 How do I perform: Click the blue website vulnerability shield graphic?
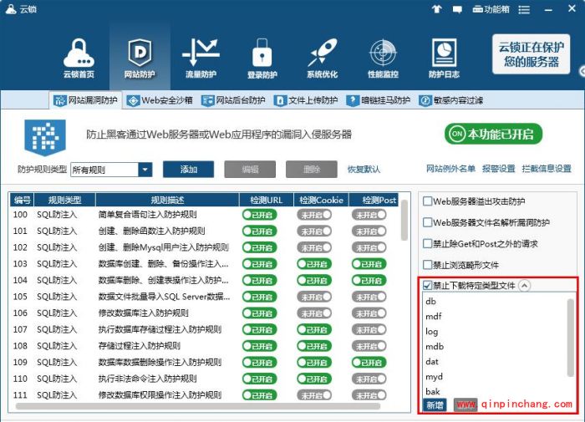tap(45, 137)
